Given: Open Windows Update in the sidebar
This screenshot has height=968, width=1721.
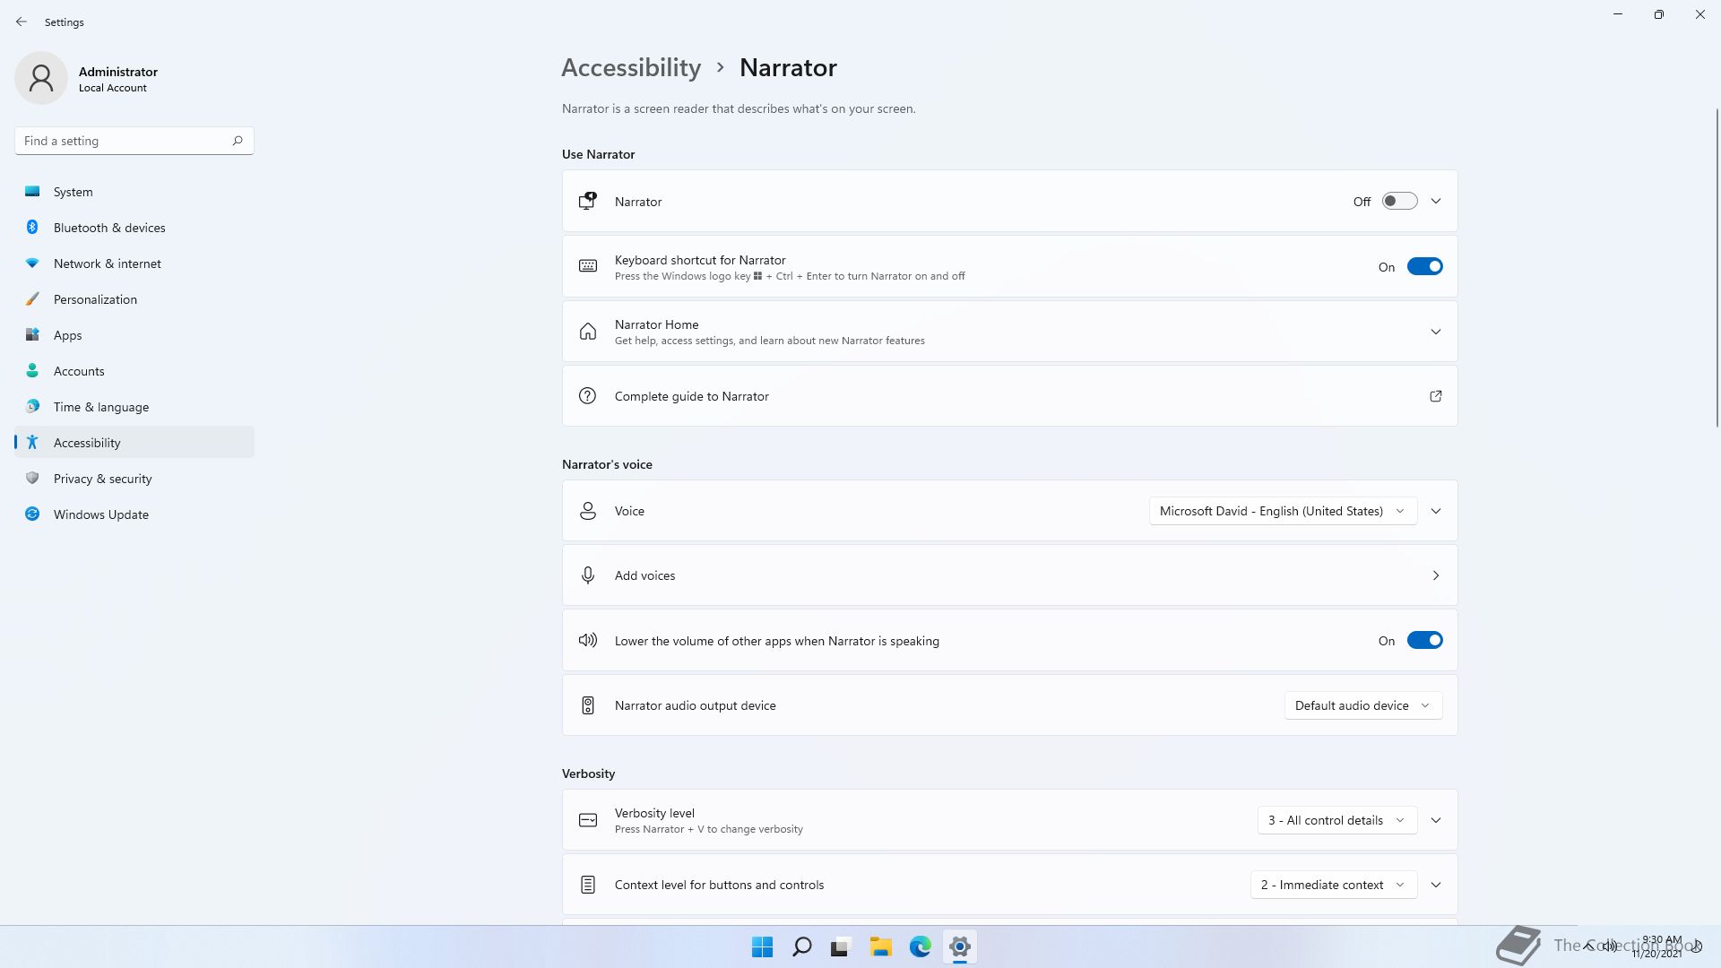Looking at the screenshot, I should [134, 514].
